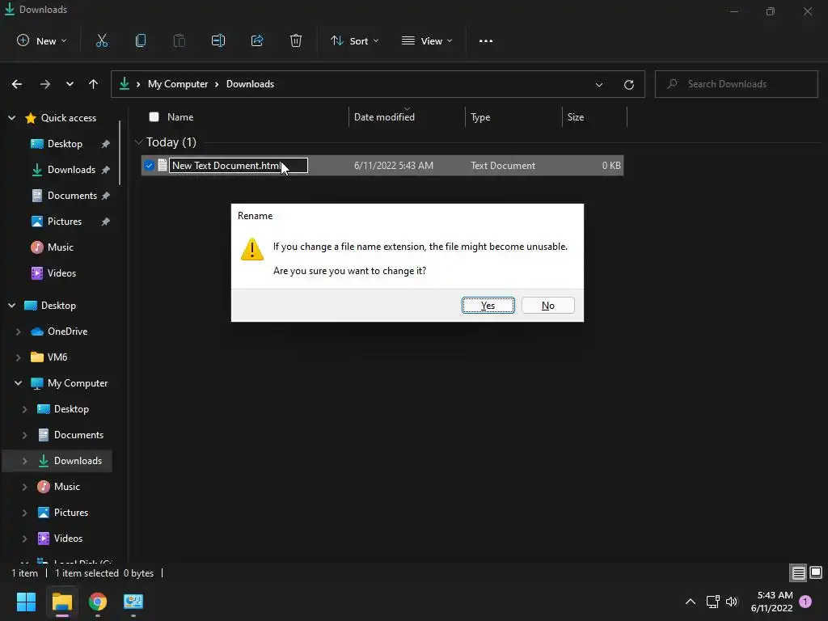Expand the address bar history dropdown
Image resolution: width=828 pixels, height=621 pixels.
[599, 84]
